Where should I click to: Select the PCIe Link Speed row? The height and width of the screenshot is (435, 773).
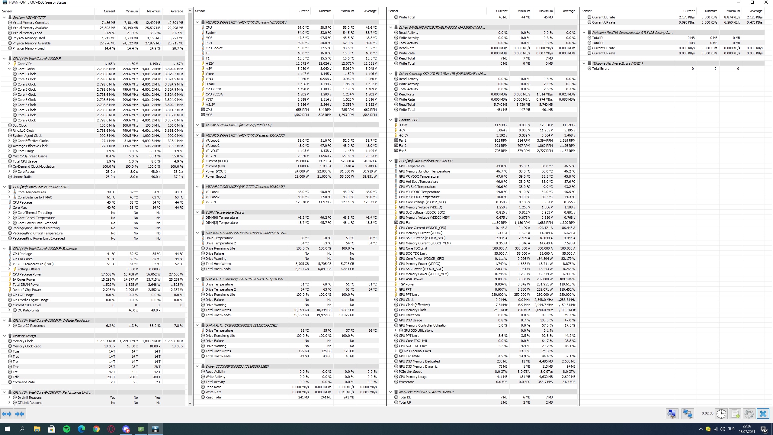[482, 372]
